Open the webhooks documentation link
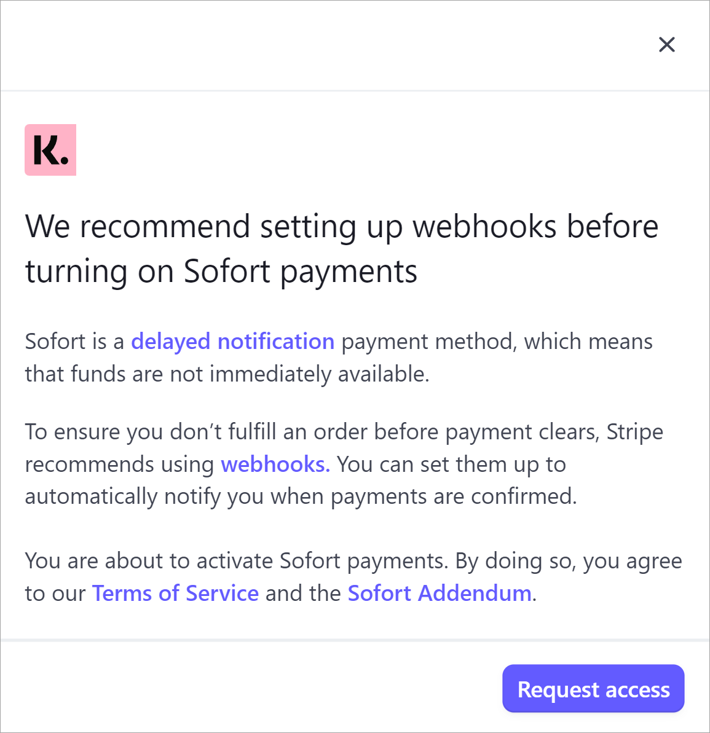This screenshot has width=710, height=733. pos(275,464)
